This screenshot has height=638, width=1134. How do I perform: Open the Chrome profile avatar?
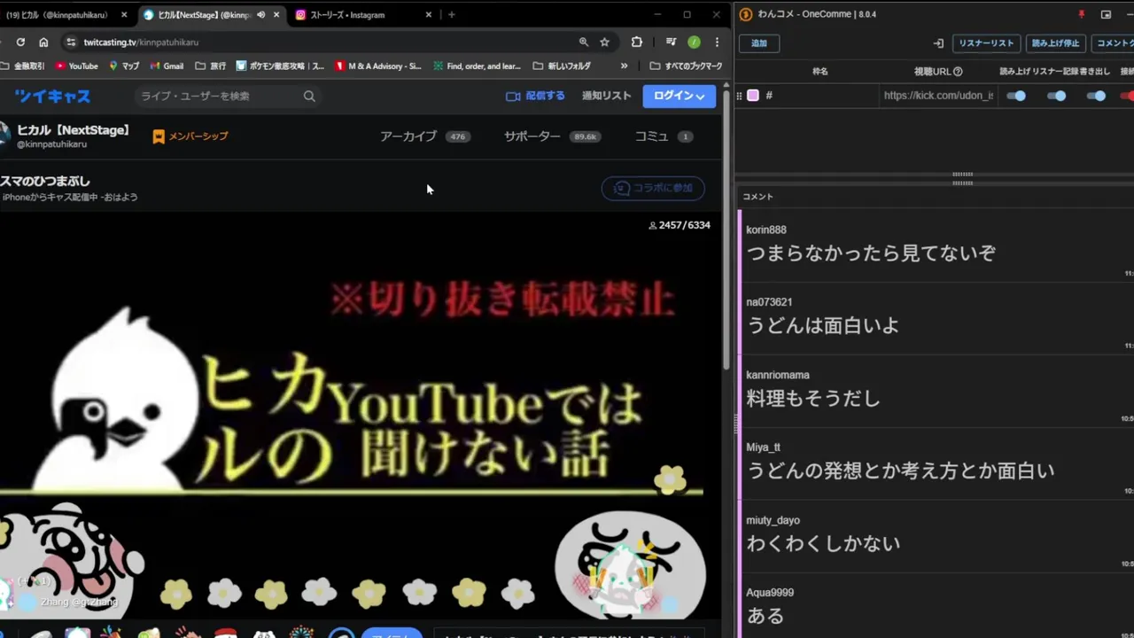694,42
